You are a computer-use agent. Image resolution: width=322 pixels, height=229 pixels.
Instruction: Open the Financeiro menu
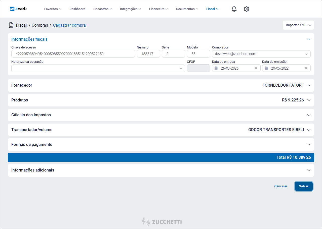coord(158,9)
